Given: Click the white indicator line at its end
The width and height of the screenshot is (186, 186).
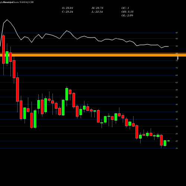Looking at the screenshot, I should point(168,46).
